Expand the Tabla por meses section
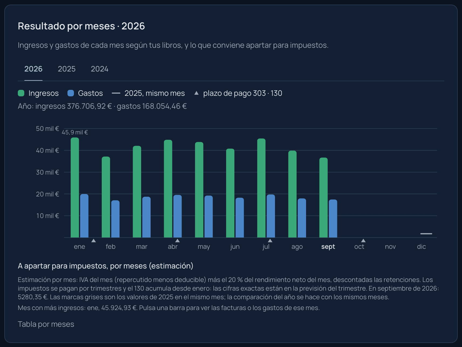The image size is (462, 347). click(x=46, y=324)
